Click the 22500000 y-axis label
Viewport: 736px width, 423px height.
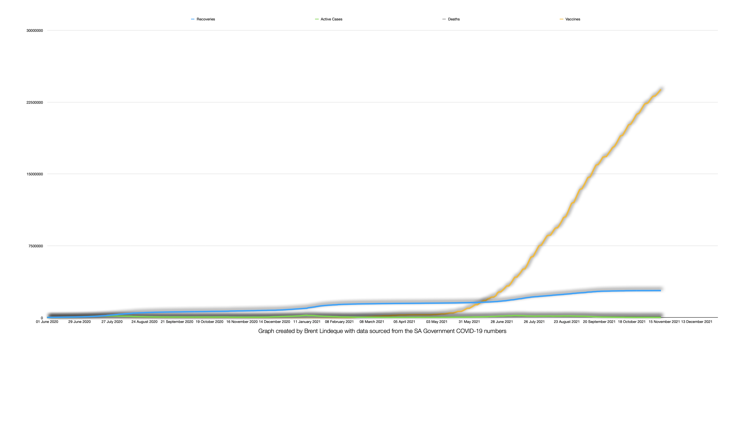[x=35, y=103]
